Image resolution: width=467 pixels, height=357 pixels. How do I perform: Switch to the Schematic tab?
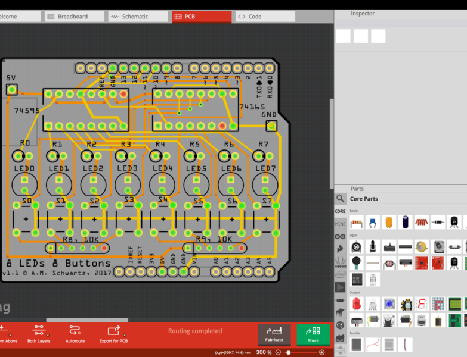(x=138, y=17)
